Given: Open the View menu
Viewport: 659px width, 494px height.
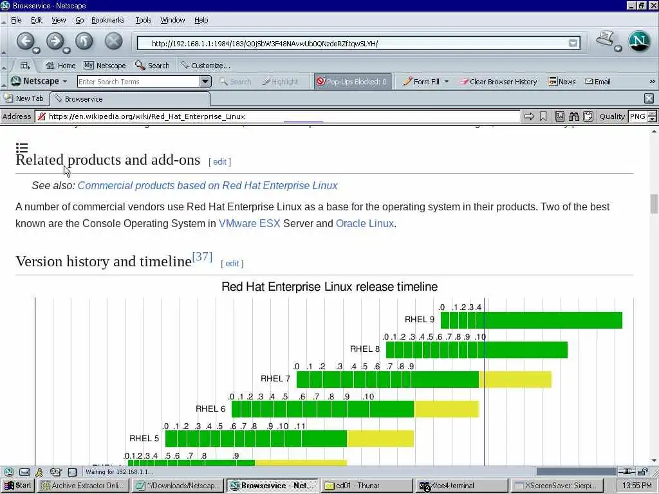Looking at the screenshot, I should [x=59, y=20].
